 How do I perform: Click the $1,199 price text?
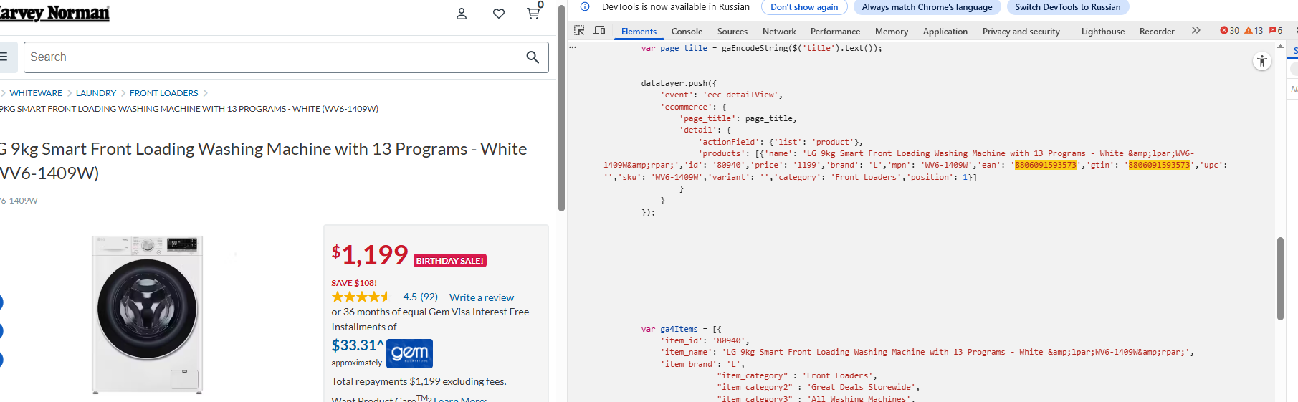click(370, 254)
